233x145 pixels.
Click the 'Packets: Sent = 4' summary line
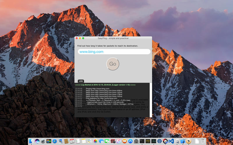coord(108,100)
